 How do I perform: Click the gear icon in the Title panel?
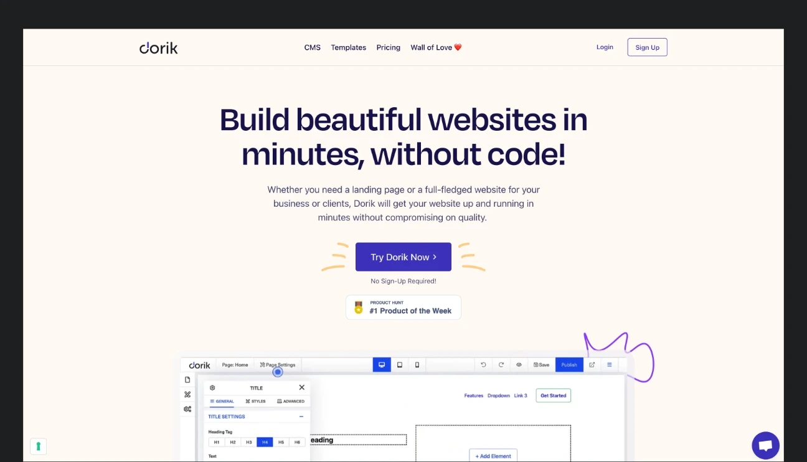point(212,388)
